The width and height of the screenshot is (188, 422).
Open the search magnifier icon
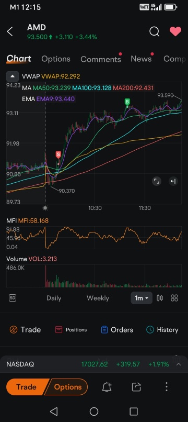tap(154, 31)
